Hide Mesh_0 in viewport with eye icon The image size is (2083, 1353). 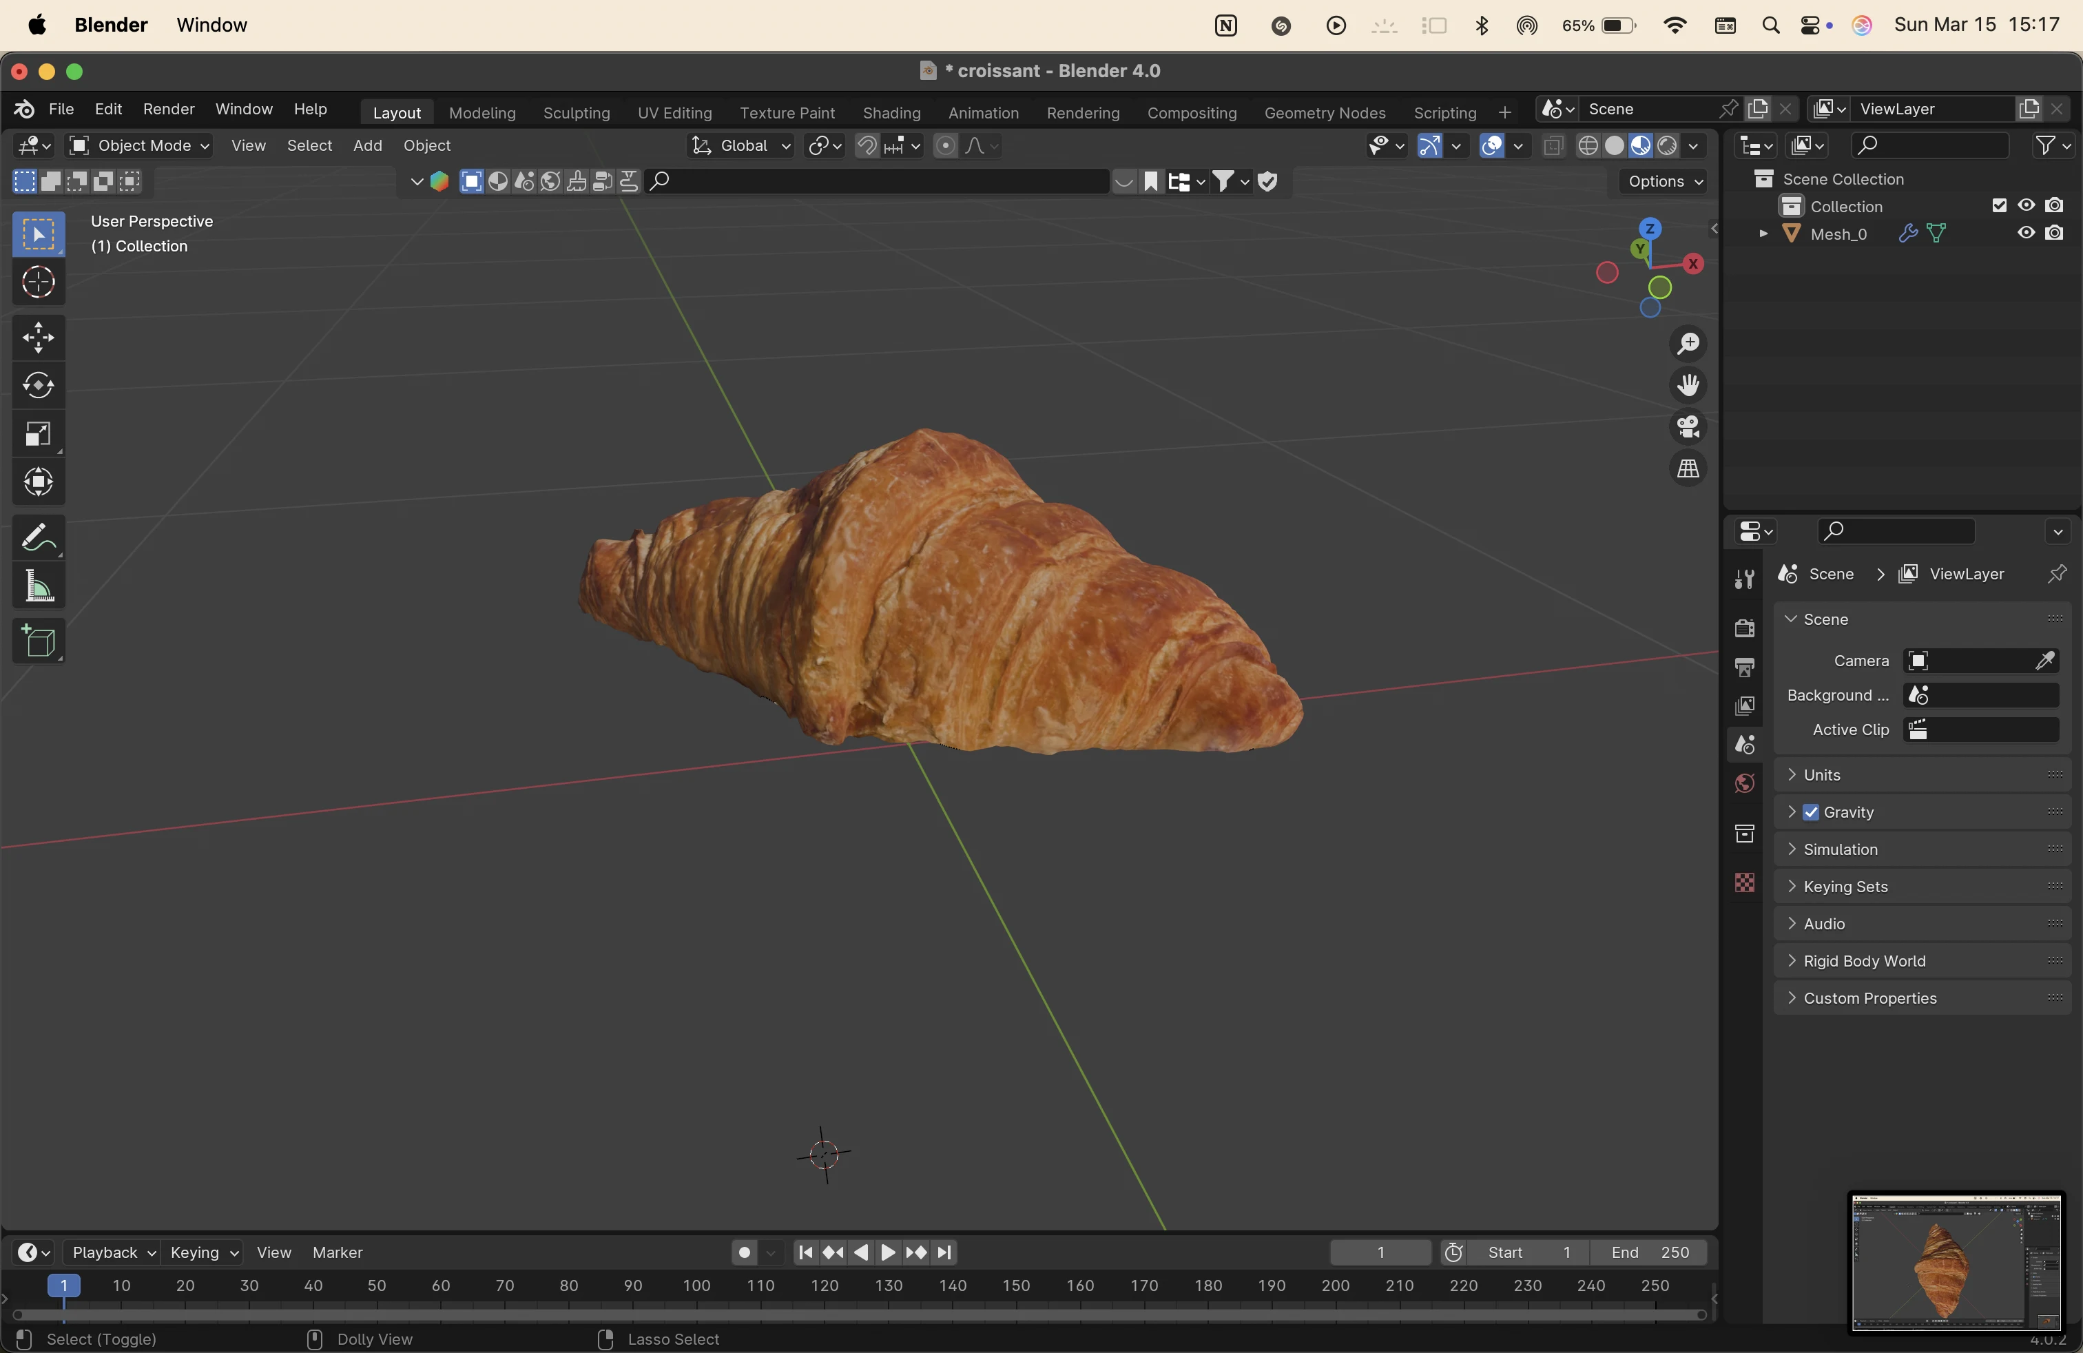coord(2026,234)
